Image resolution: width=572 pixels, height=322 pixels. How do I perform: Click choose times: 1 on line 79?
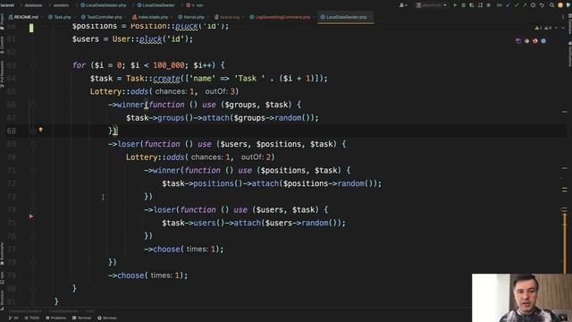coord(147,275)
